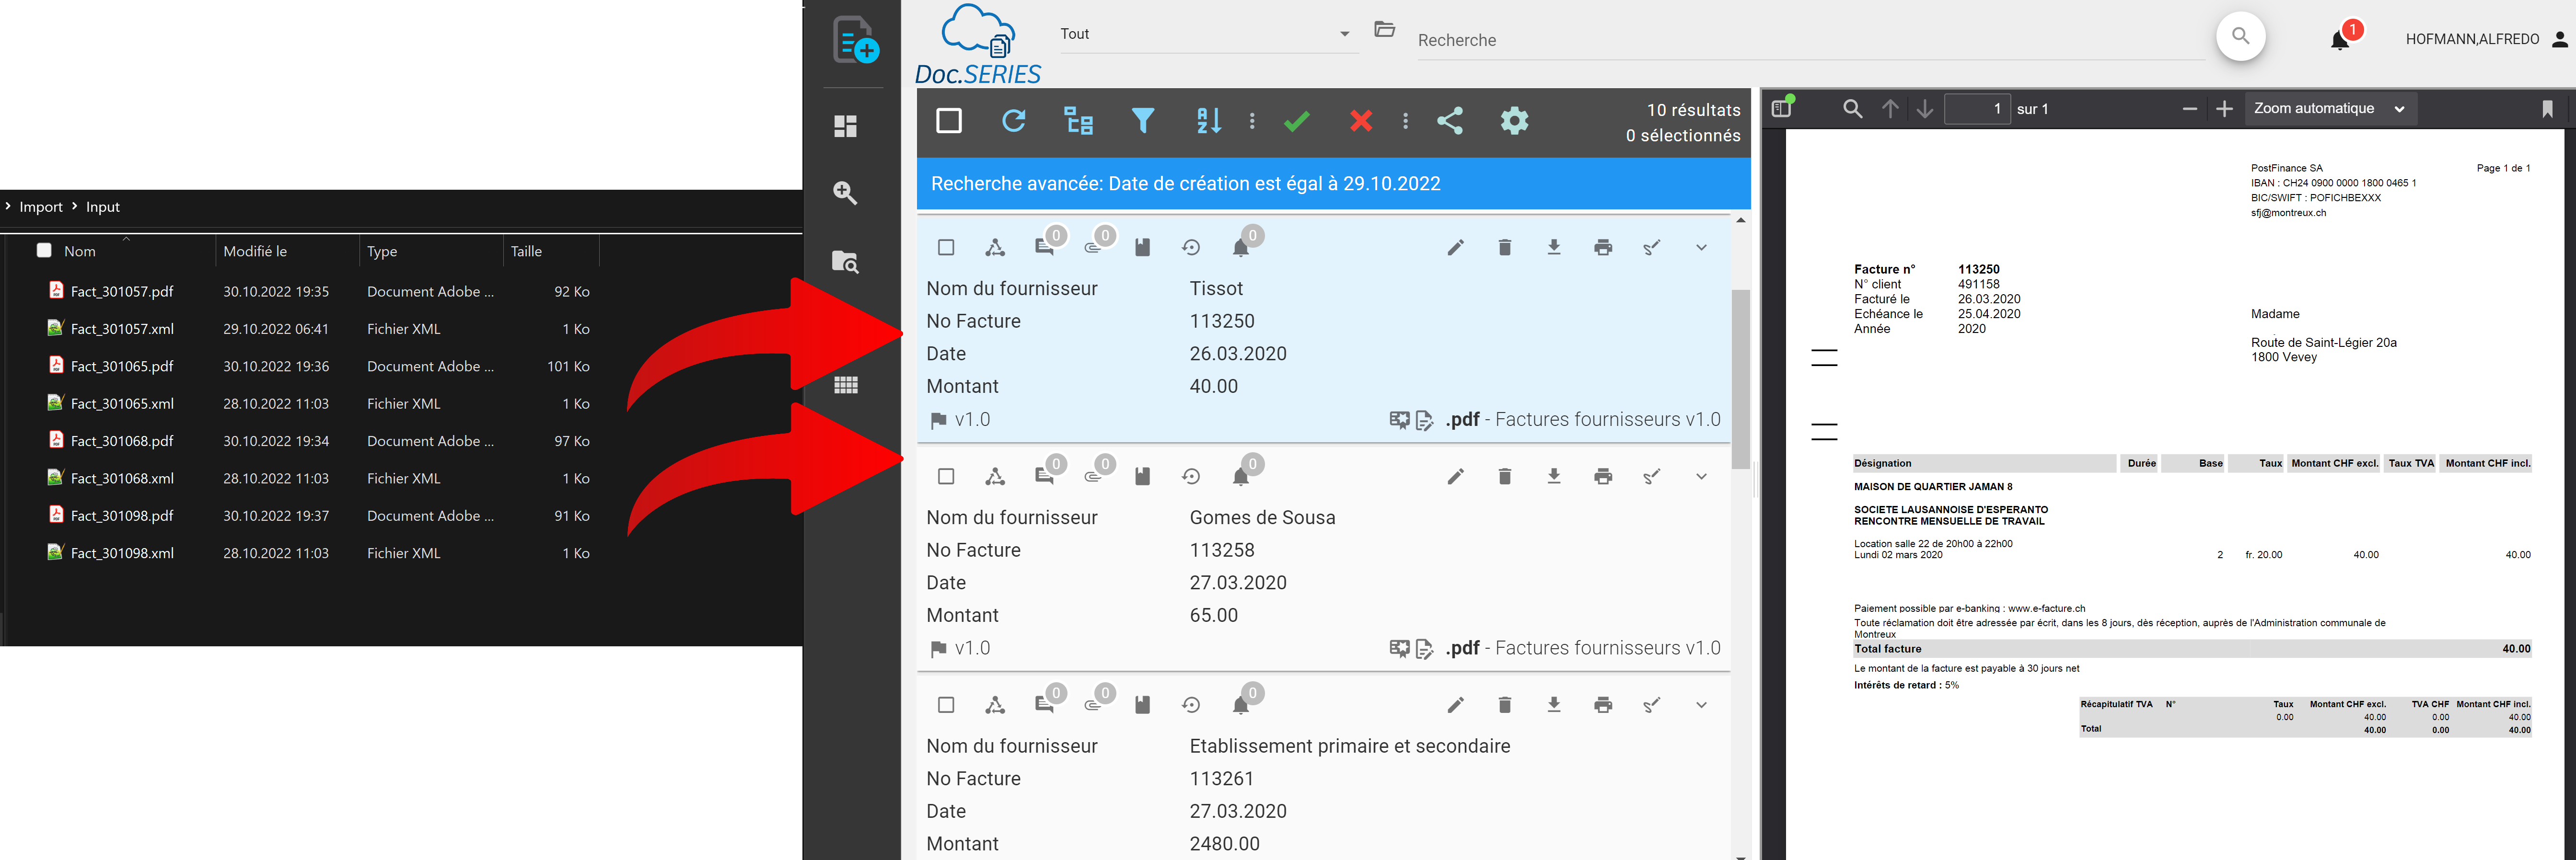Click the folder icon next to Recherche
The width and height of the screenshot is (2576, 860).
[x=1385, y=30]
